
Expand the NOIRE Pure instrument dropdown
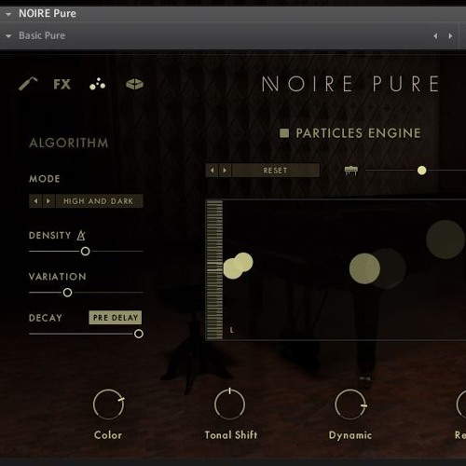pyautogui.click(x=8, y=14)
